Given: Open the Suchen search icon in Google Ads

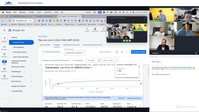Looking at the screenshot, I should point(87,30).
